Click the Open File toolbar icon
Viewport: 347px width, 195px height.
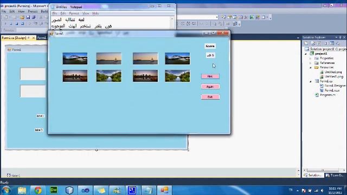pyautogui.click(x=22, y=17)
